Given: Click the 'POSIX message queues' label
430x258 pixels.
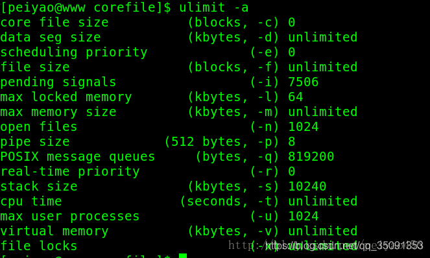Looking at the screenshot, I should (x=78, y=157).
